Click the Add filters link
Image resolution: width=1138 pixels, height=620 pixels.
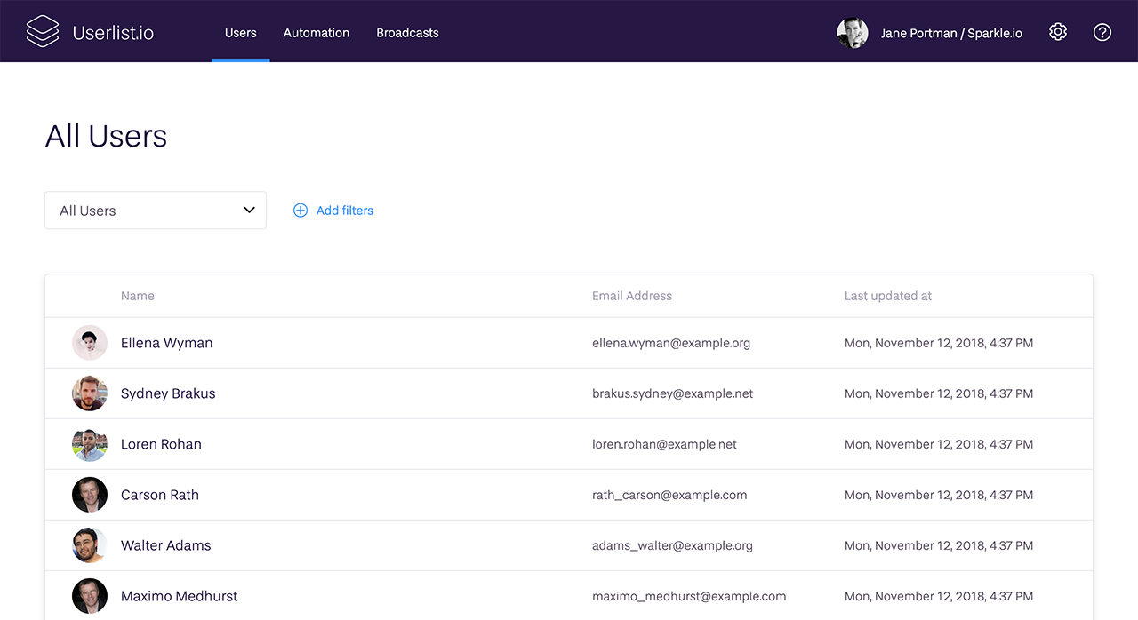pos(344,210)
